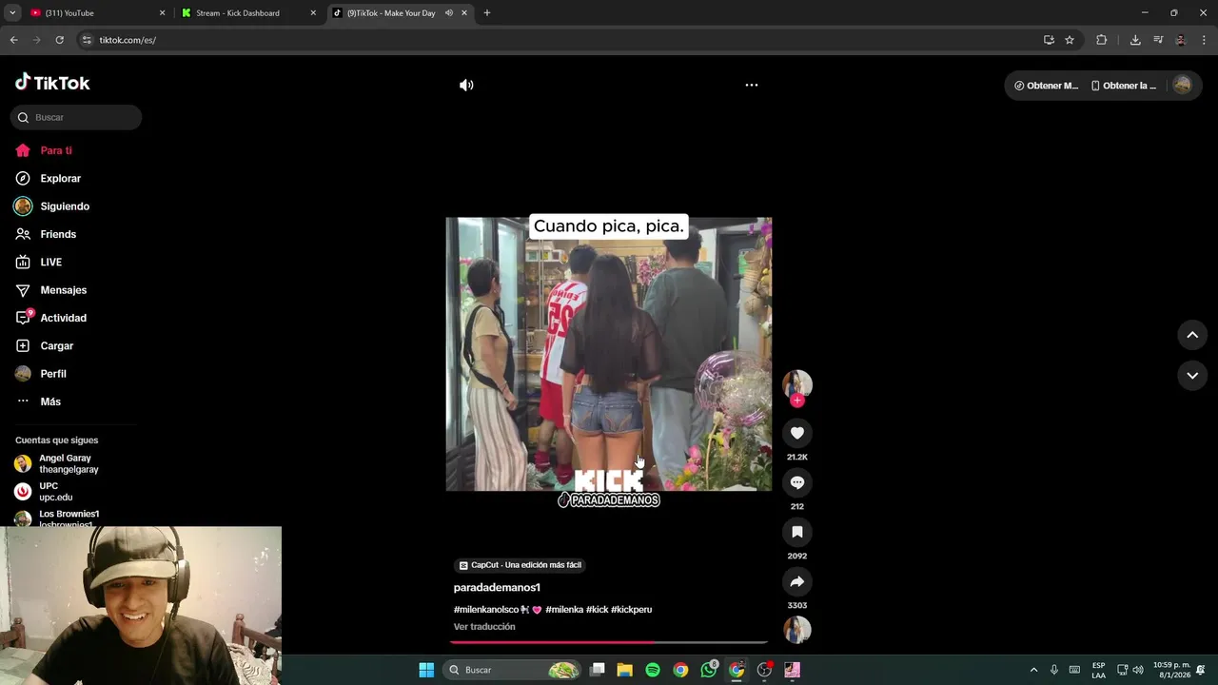This screenshot has width=1218, height=685.
Task: Mute the TikTok tab audio icon
Action: pos(449,13)
